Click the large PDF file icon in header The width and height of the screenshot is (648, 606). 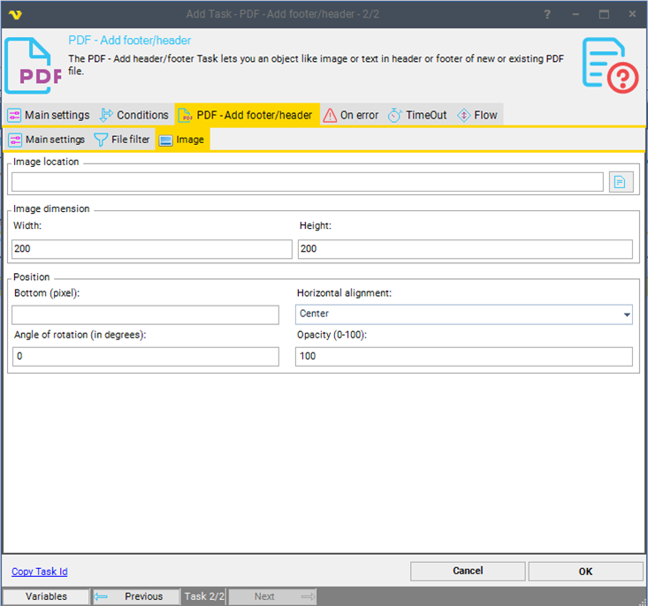pyautogui.click(x=33, y=64)
